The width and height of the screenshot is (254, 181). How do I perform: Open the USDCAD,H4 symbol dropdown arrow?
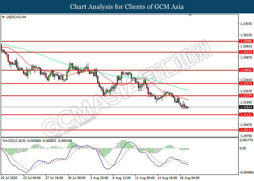3,17
